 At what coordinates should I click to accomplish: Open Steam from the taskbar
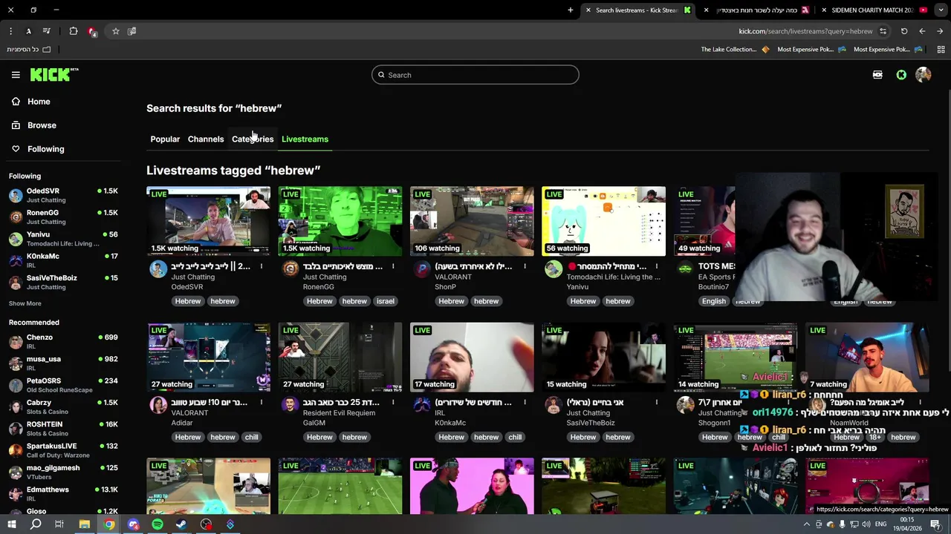pos(181,524)
